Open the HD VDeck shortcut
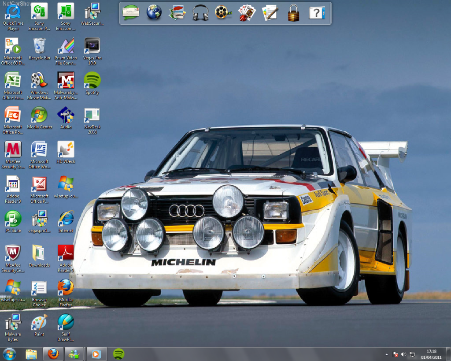Image resolution: width=451 pixels, height=361 pixels. (x=66, y=153)
